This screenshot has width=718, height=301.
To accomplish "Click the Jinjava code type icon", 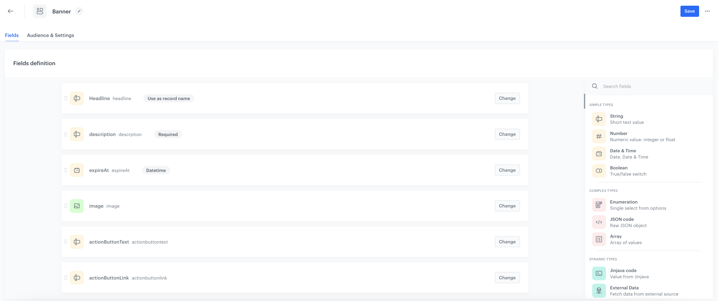I will tap(599, 273).
